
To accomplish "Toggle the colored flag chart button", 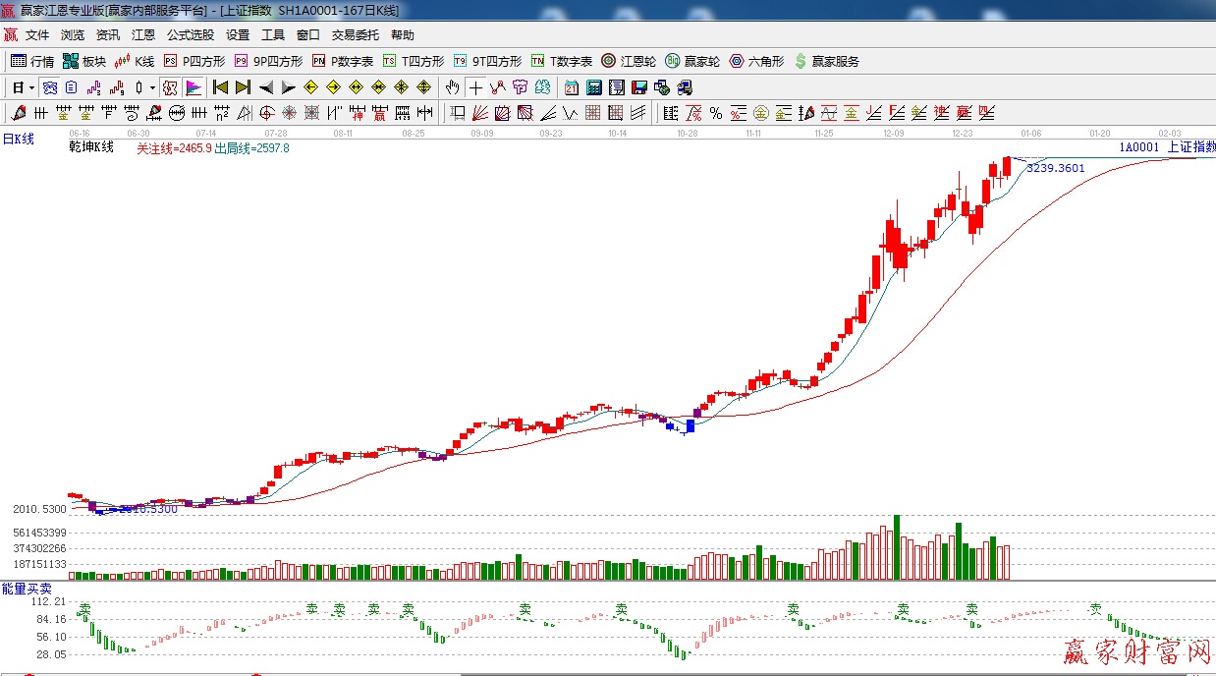I will click(193, 87).
